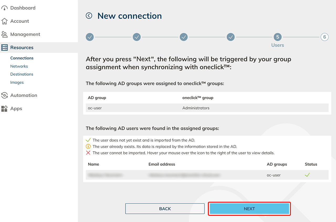Open the Automation cycle icon
Image resolution: width=336 pixels, height=222 pixels.
[4, 95]
